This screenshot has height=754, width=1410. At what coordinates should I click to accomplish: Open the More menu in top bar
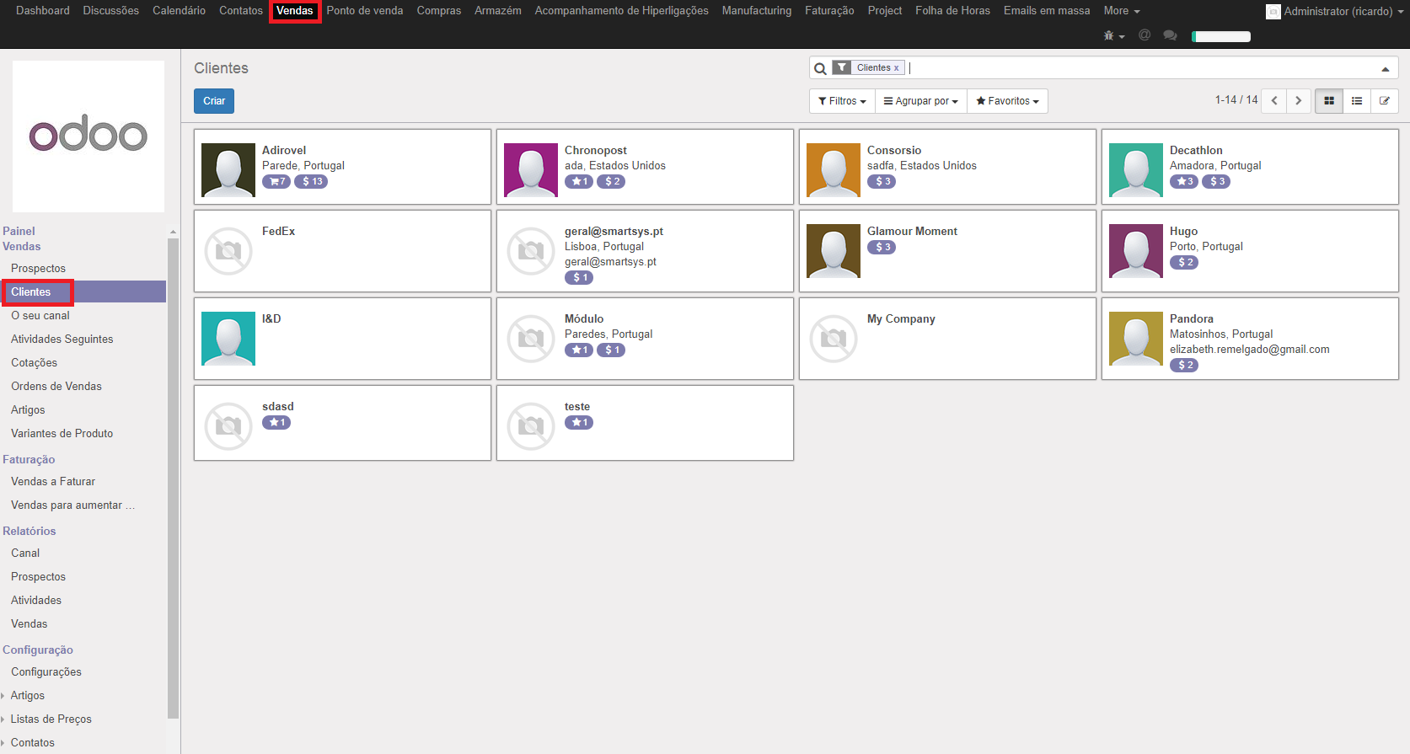click(1121, 11)
